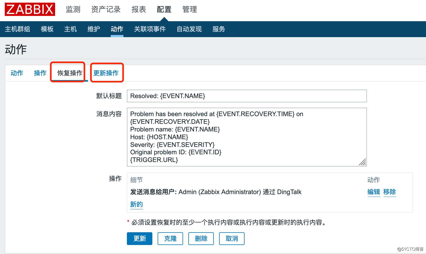Screen dimensions: 426x254
Task: Switch to the 动作 form tab
Action: 17,73
